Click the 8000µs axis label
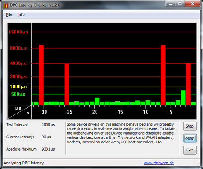 point(18,48)
